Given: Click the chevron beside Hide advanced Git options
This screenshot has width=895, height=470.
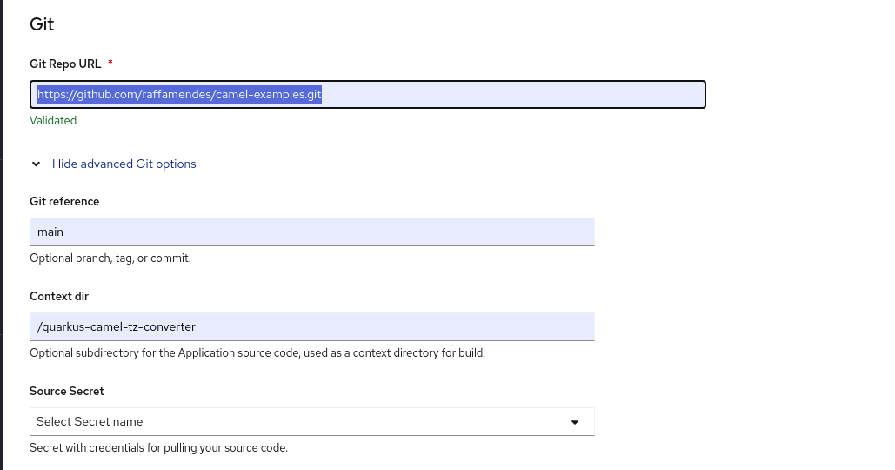Looking at the screenshot, I should [37, 164].
